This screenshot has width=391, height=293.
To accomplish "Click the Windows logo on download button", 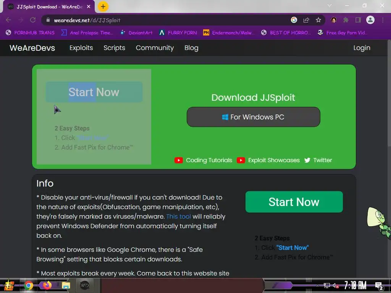I will point(225,117).
